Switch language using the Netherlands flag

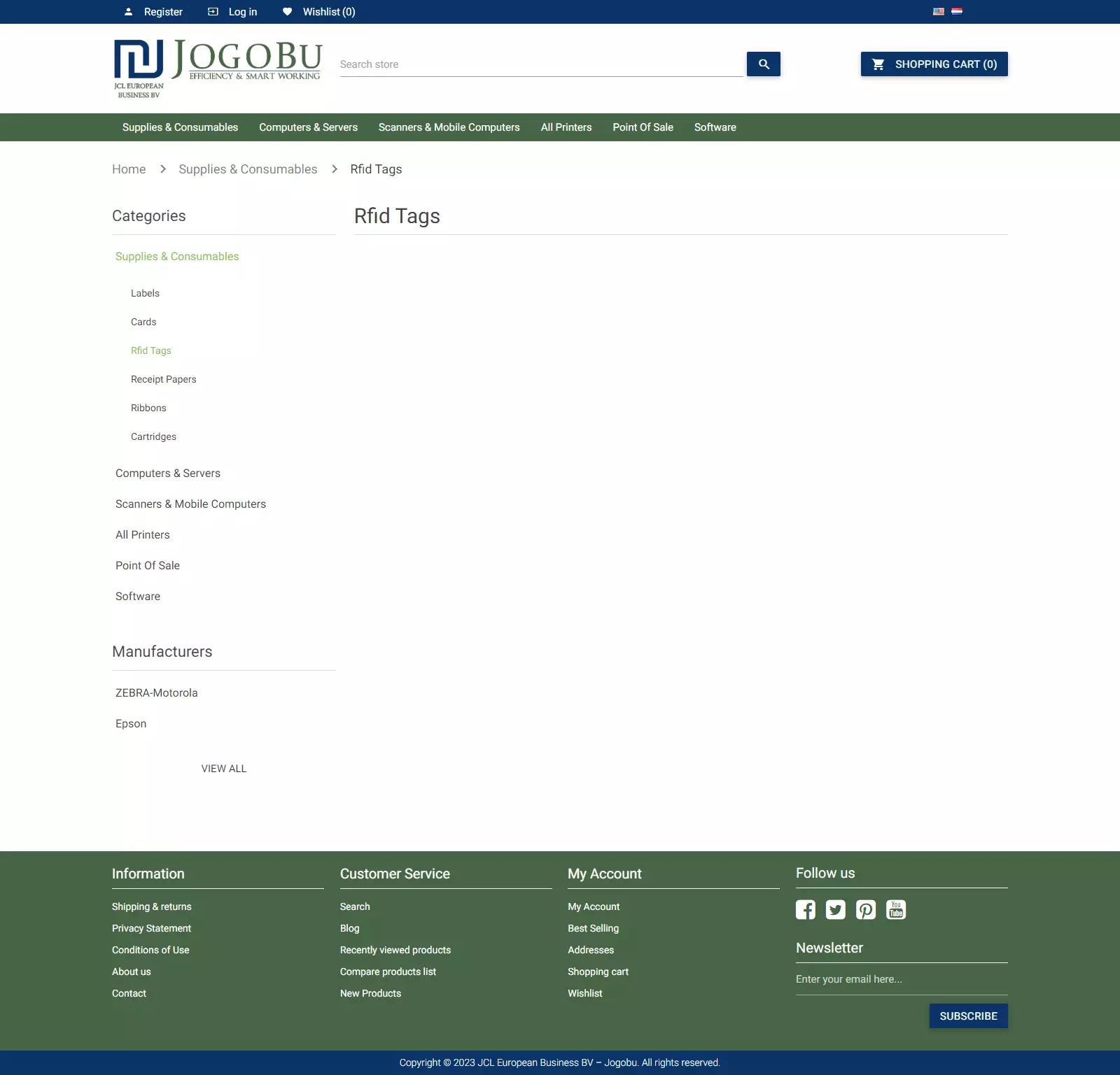tap(957, 12)
